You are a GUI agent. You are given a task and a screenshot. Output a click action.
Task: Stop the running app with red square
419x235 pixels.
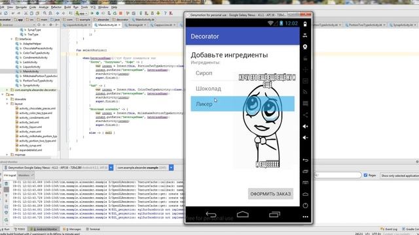[x=120, y=13]
